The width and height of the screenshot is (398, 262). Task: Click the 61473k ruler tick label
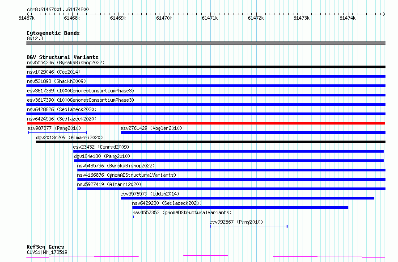coord(301,18)
